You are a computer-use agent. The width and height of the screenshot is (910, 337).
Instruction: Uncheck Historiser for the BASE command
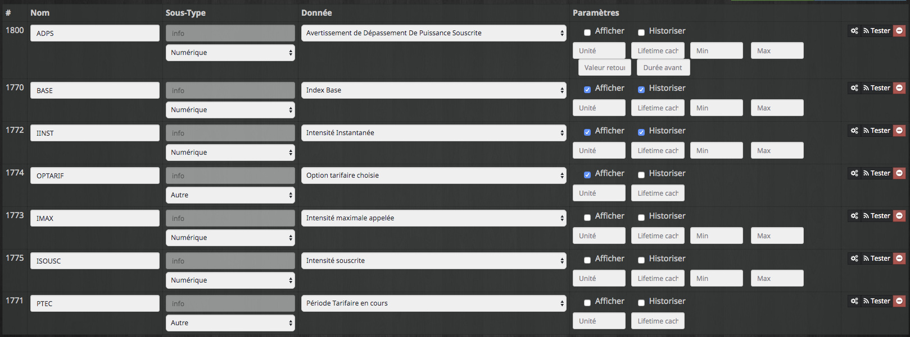coord(641,90)
